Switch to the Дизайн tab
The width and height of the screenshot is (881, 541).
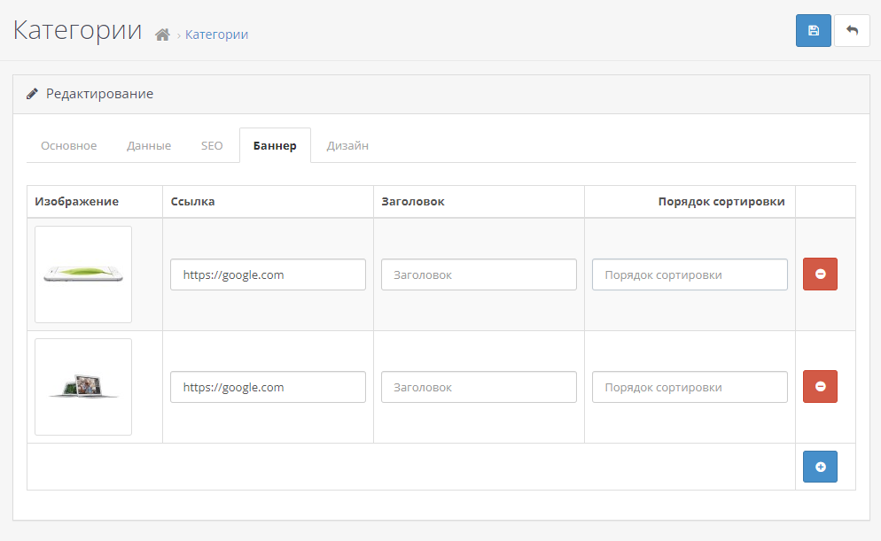(x=347, y=145)
